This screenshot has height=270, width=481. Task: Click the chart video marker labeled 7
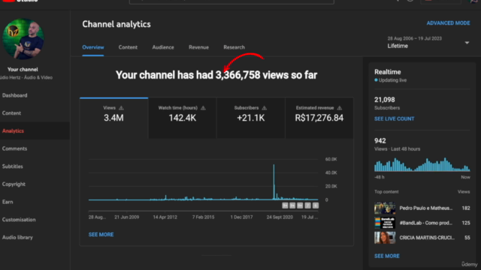click(x=307, y=205)
